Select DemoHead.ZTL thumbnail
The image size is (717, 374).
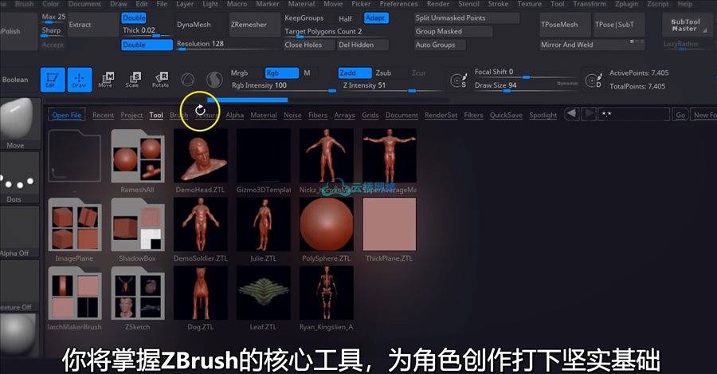coord(200,156)
